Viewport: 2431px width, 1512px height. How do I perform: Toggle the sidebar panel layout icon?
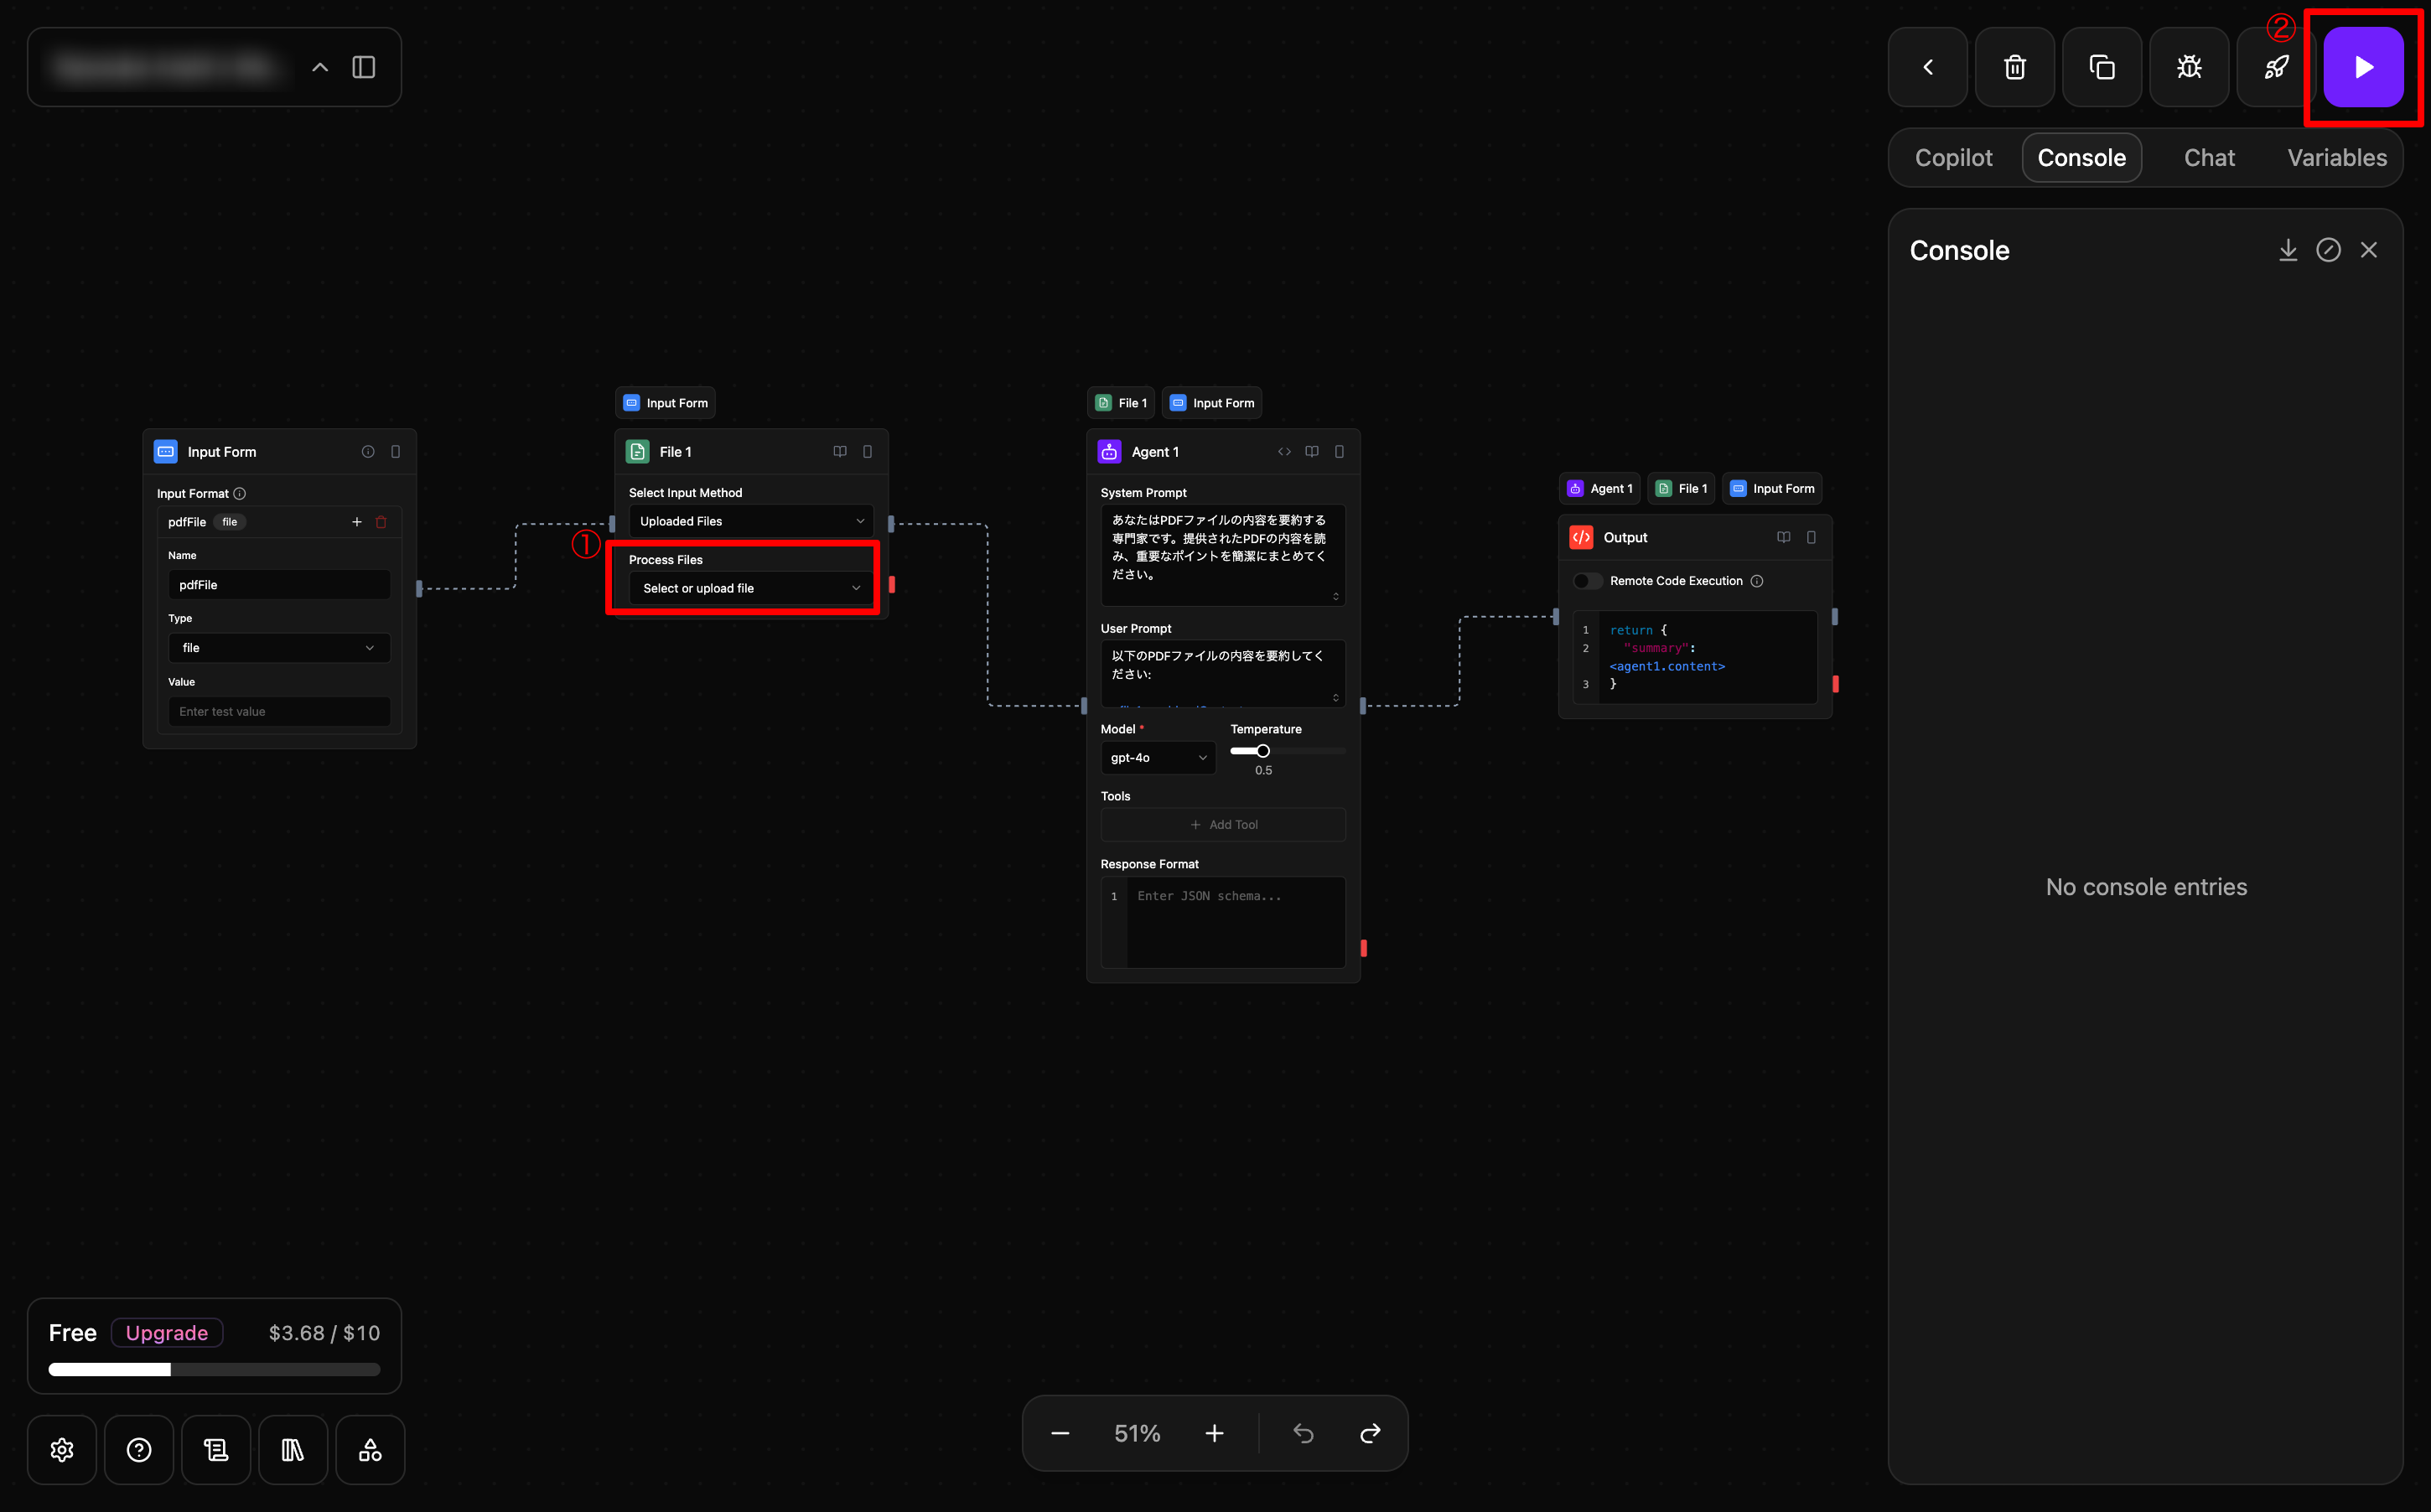364,67
